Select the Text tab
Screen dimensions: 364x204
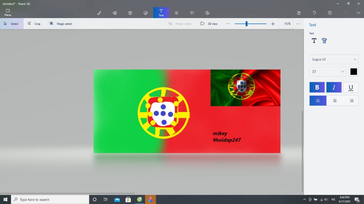(x=161, y=12)
